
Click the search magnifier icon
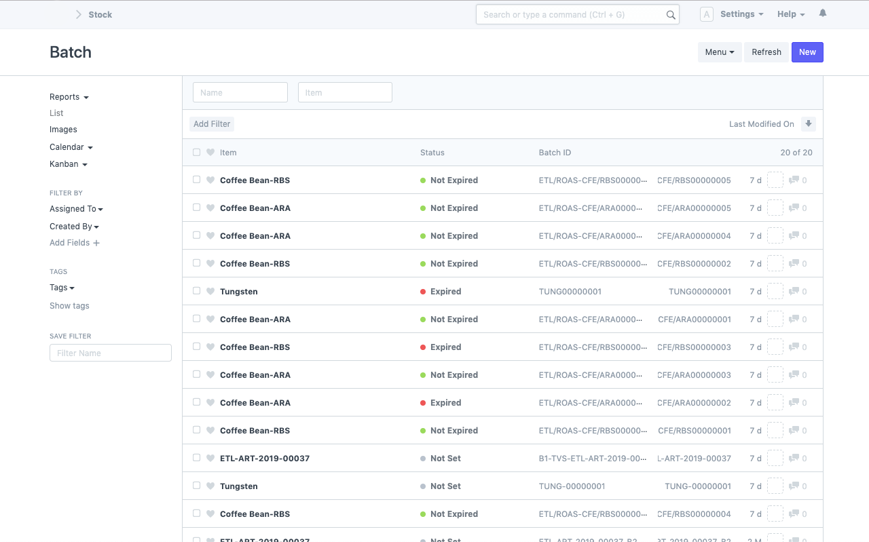[671, 15]
